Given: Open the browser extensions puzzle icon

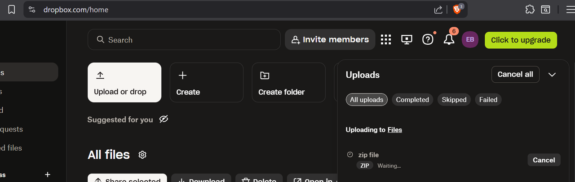Looking at the screenshot, I should 530,9.
